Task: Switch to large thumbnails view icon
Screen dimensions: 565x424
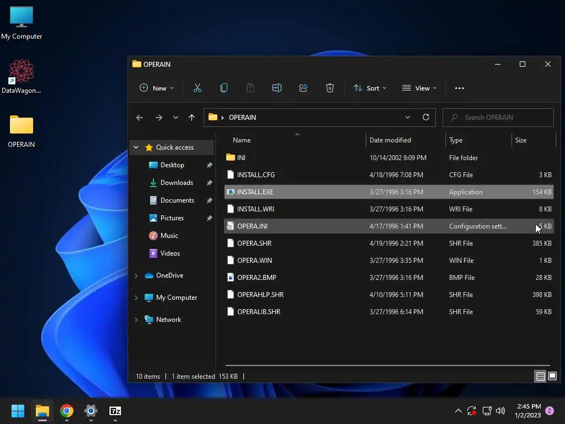Action: 552,377
